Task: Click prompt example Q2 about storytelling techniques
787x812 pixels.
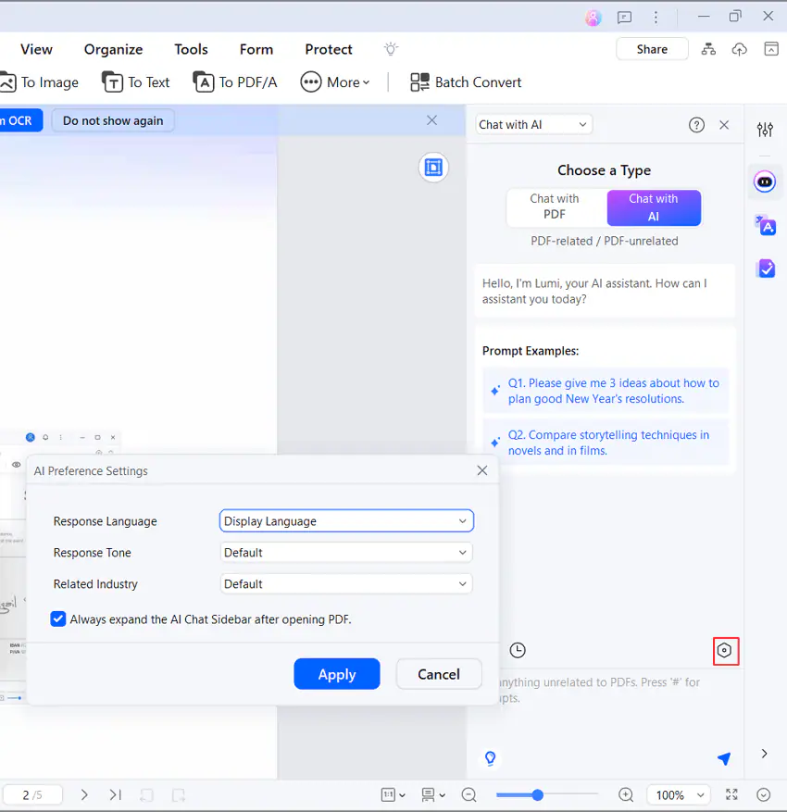Action: (x=611, y=443)
